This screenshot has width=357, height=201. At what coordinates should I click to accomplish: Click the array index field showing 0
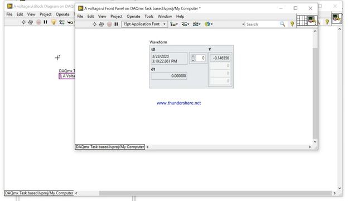[201, 58]
